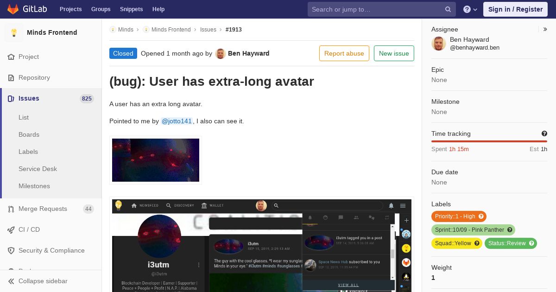Click Sprint::10/09 - Pink Panther label
556x292 pixels.
469,230
